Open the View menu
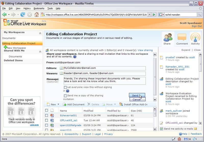 click(18, 8)
